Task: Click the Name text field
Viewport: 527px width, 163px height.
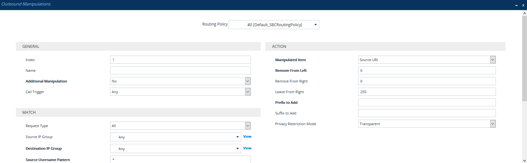Action: (180, 71)
